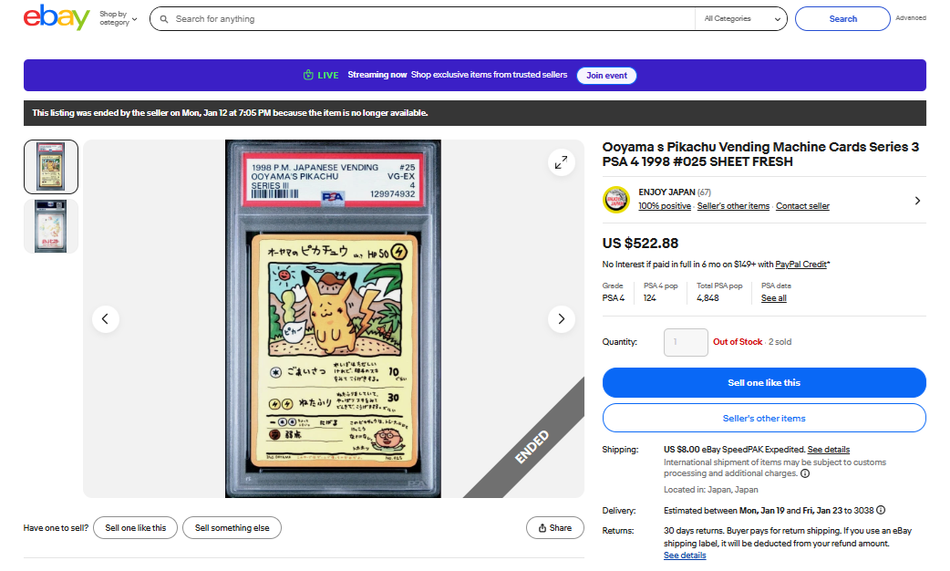Image resolution: width=950 pixels, height=571 pixels.
Task: Expand seller details chevron
Action: point(917,201)
